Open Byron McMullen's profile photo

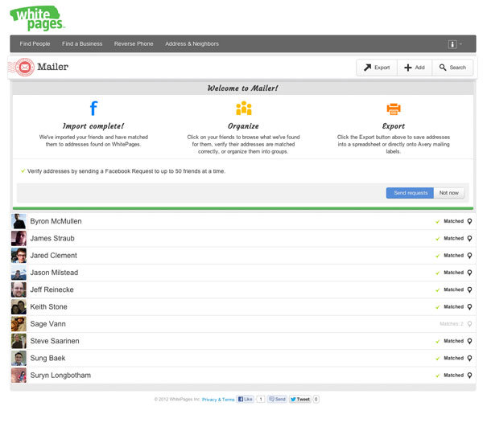19,221
